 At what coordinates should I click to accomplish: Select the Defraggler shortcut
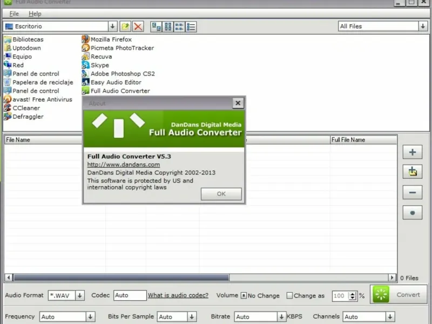click(x=24, y=116)
